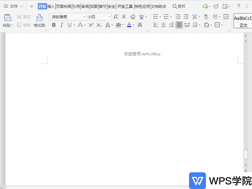252x189 pixels.
Task: Open the 页面布局 (Page Layout) tab
Action: pyautogui.click(x=64, y=6)
